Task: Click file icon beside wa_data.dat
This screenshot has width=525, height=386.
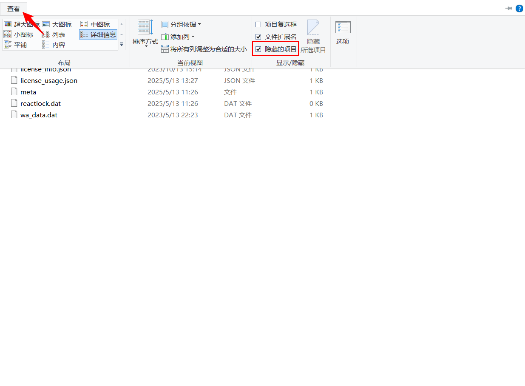Action: [14, 115]
